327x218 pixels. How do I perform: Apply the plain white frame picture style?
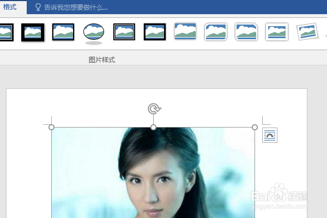[x=277, y=32]
